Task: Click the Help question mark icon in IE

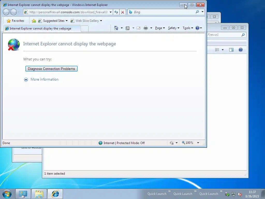Action: pyautogui.click(x=197, y=28)
